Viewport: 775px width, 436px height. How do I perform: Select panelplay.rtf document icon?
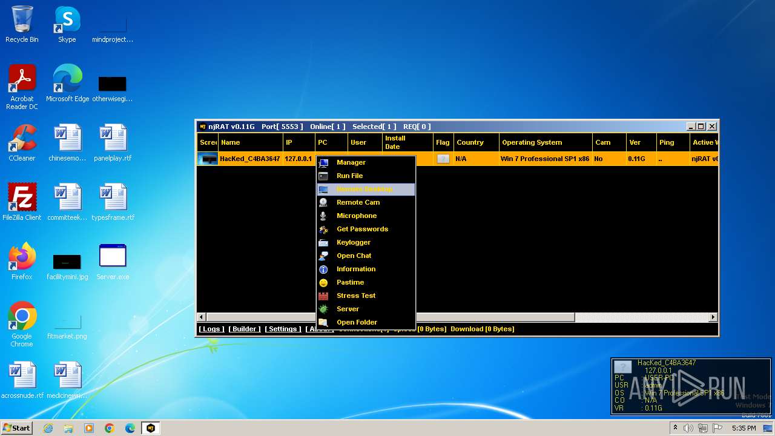tap(113, 143)
